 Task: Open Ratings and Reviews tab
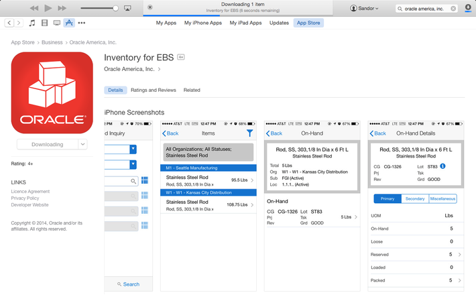point(154,90)
